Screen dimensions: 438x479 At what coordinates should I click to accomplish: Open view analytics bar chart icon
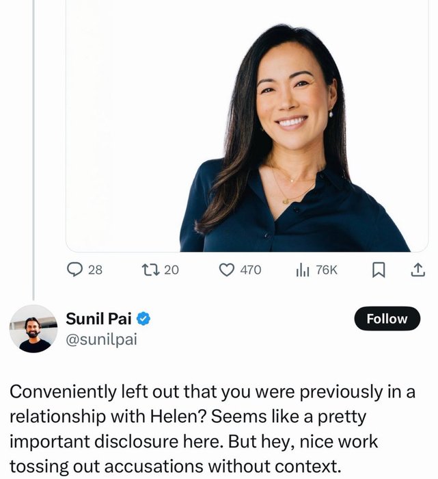pos(302,270)
